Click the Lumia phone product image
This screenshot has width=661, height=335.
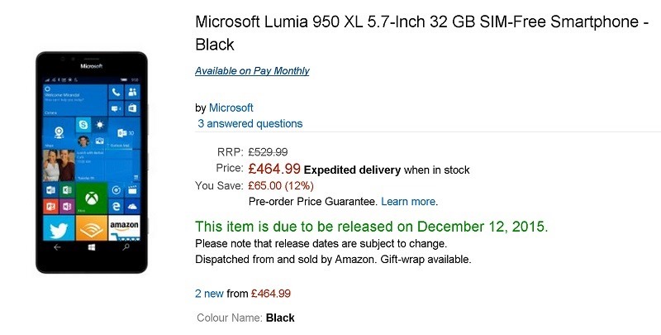[92, 162]
